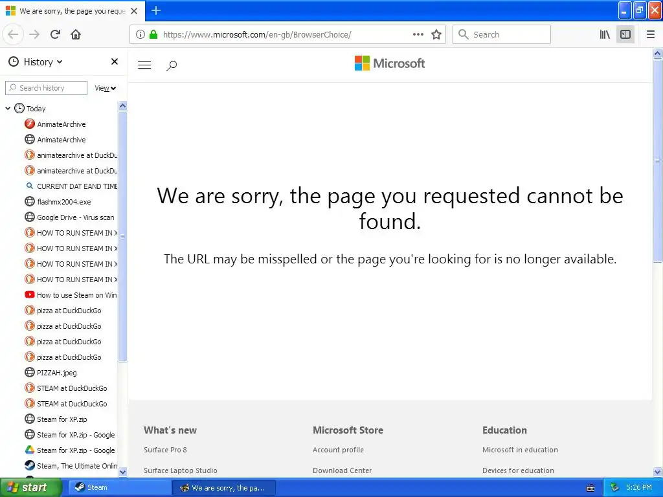The height and width of the screenshot is (497, 663).
Task: Open a new tab with plus button
Action: pos(156,10)
